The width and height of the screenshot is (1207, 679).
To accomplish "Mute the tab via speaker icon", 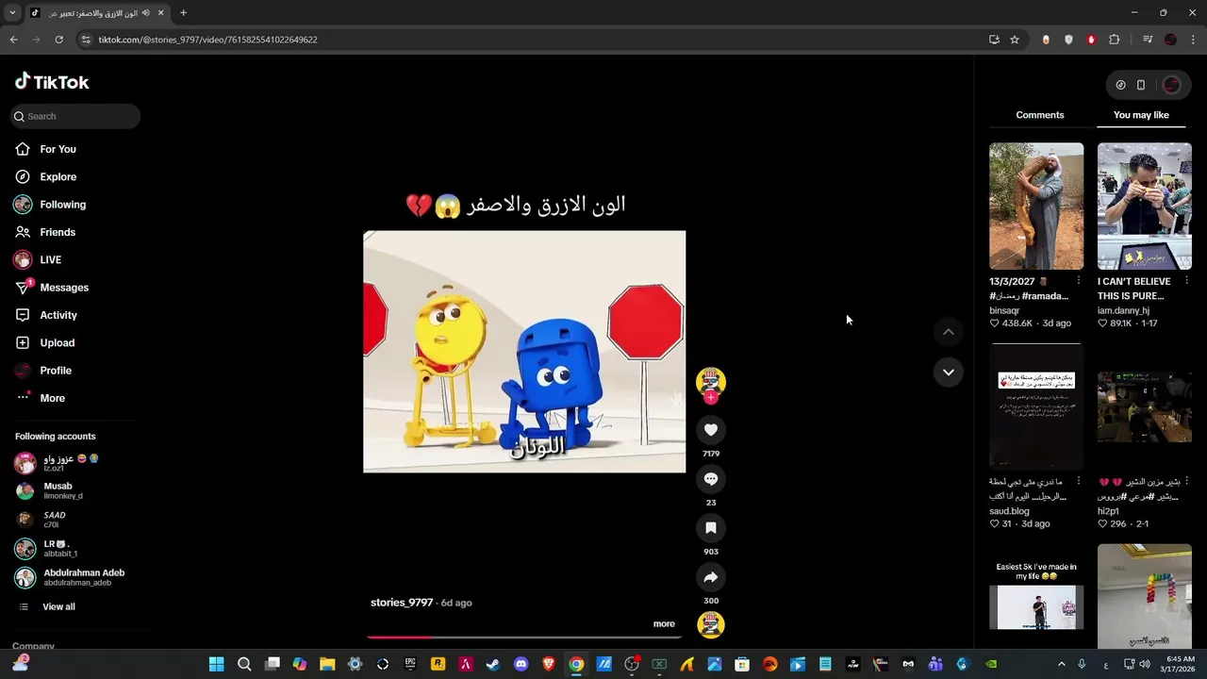I will (x=146, y=13).
